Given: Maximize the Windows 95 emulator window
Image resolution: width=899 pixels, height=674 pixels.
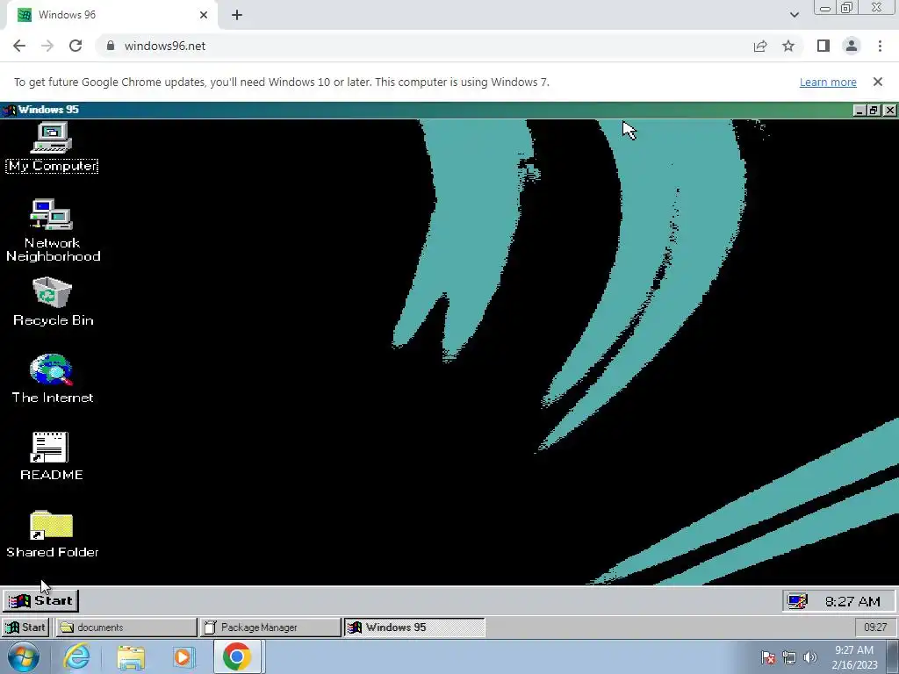Looking at the screenshot, I should pos(874,111).
